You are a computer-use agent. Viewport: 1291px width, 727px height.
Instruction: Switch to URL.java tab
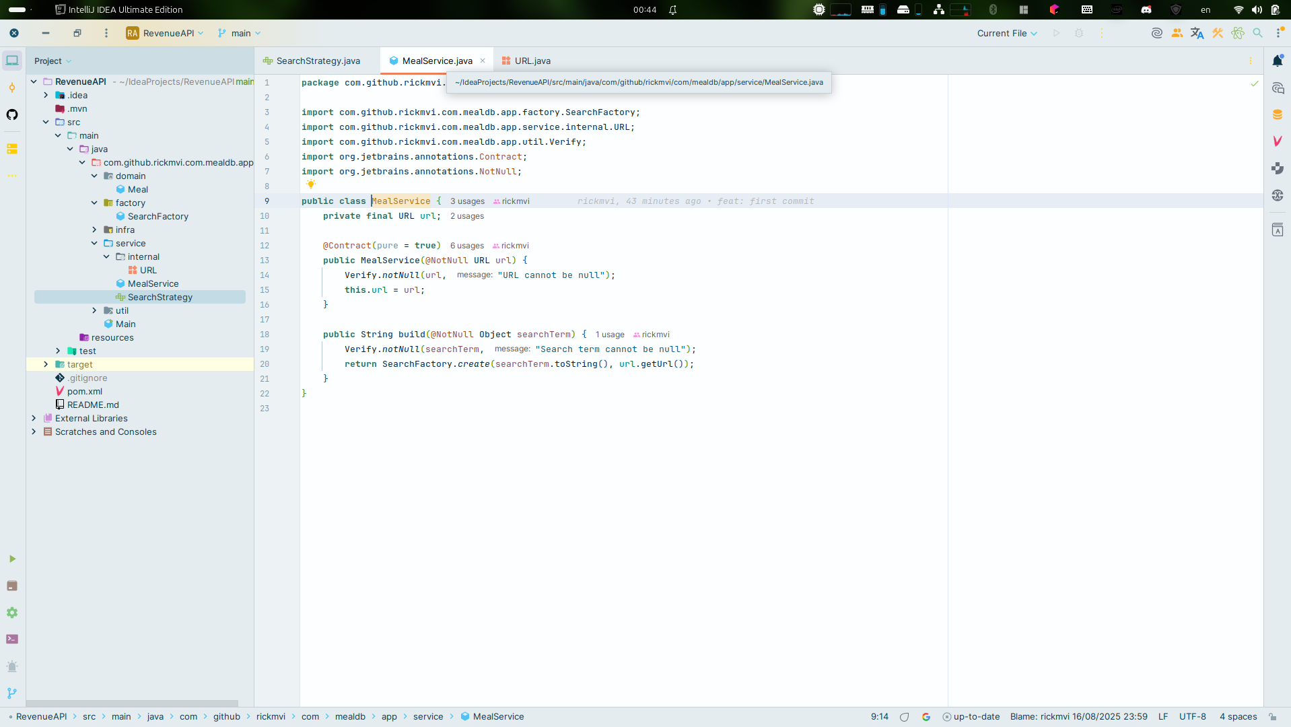526,61
